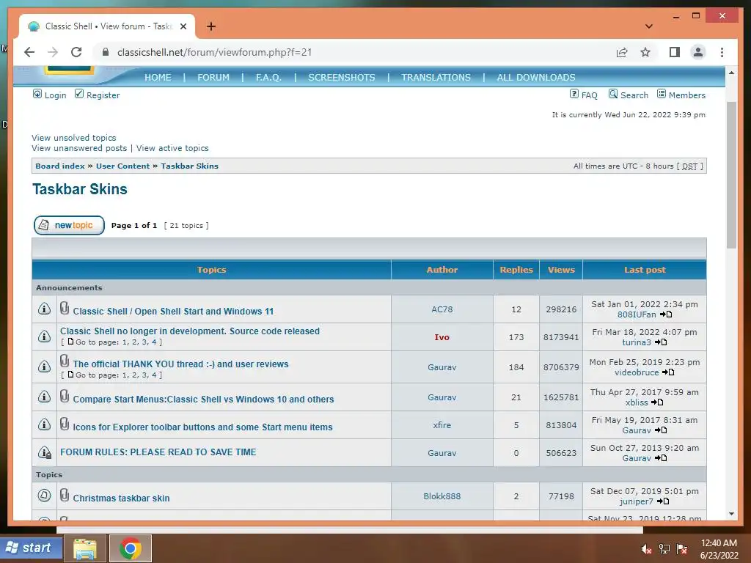The height and width of the screenshot is (563, 751).
Task: Start a new topic button
Action: click(69, 226)
